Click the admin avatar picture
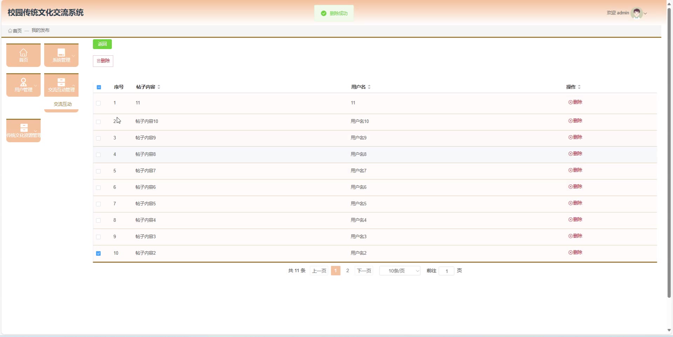This screenshot has height=337, width=673. pyautogui.click(x=637, y=13)
